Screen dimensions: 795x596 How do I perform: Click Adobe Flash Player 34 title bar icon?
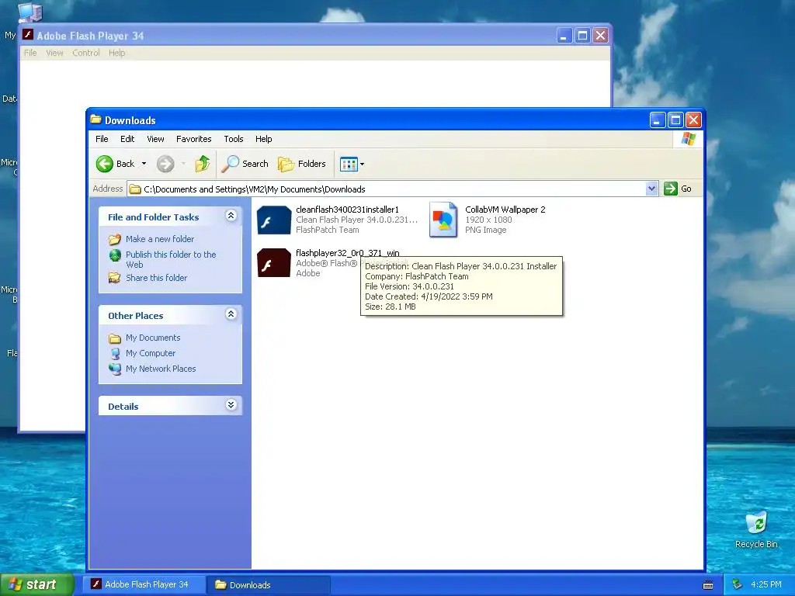tap(28, 35)
